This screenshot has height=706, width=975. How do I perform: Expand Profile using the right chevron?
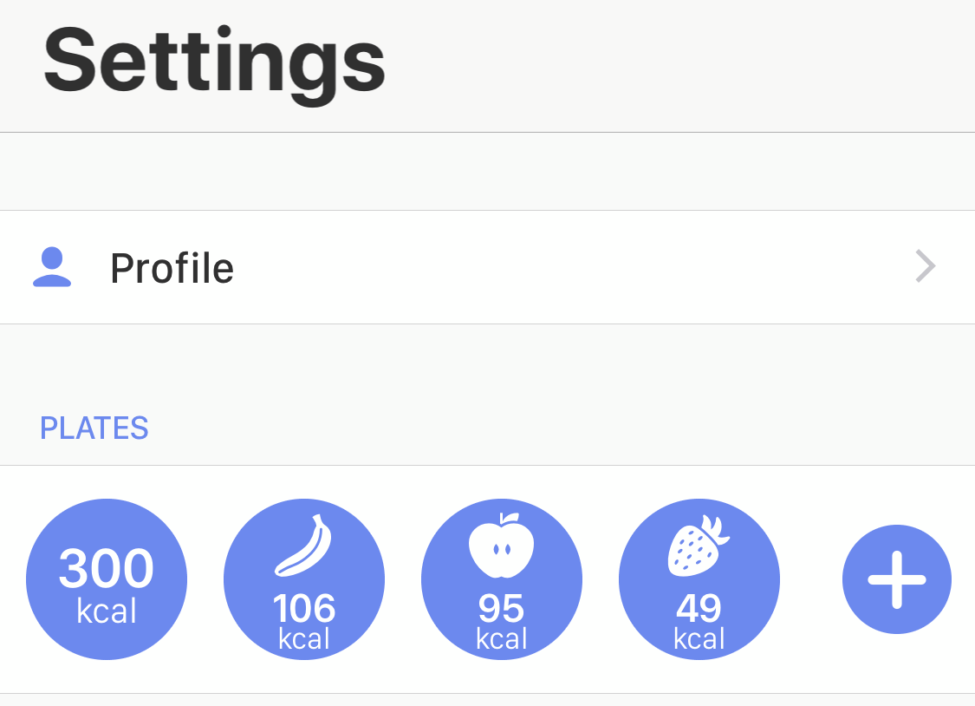click(926, 266)
